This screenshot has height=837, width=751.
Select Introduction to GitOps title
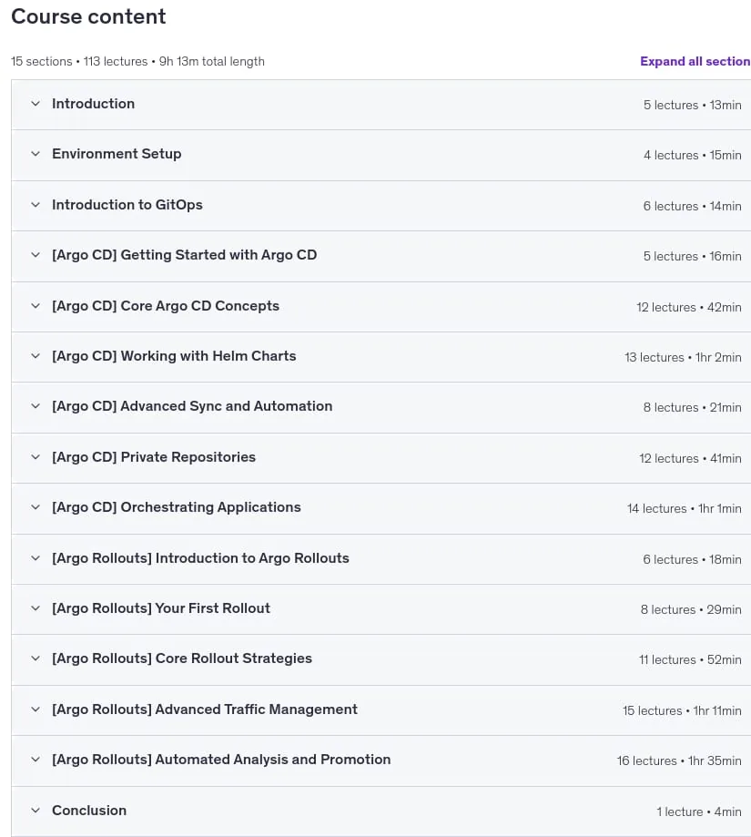(x=127, y=204)
